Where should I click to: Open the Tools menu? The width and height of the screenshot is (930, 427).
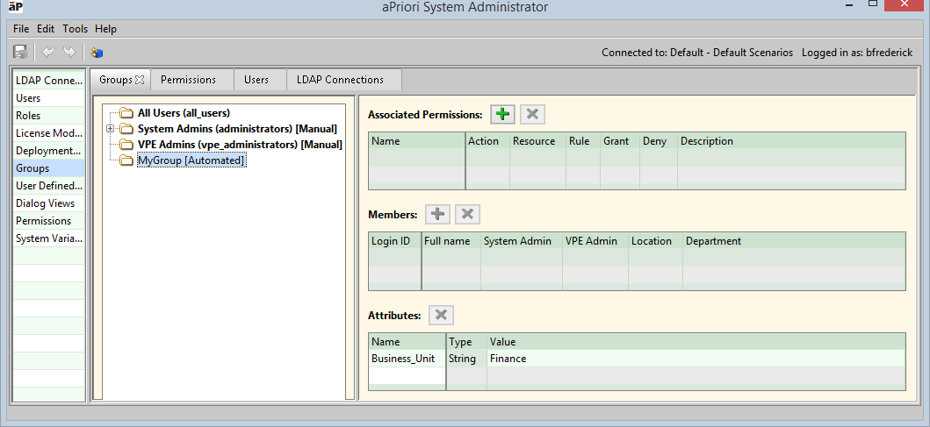tap(75, 29)
